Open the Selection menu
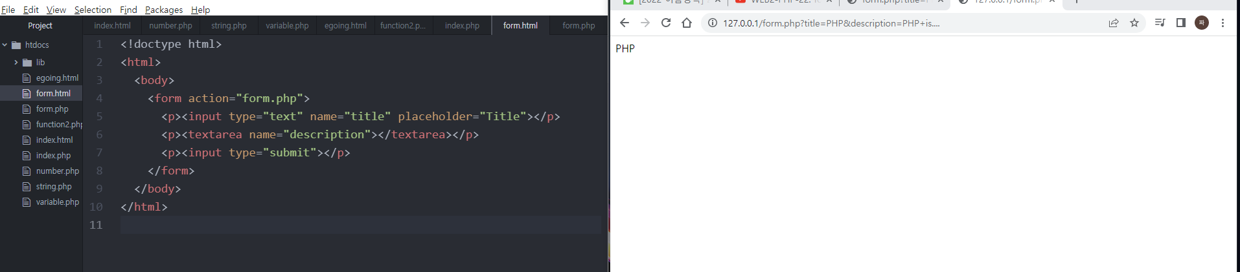The height and width of the screenshot is (272, 1240). [93, 10]
